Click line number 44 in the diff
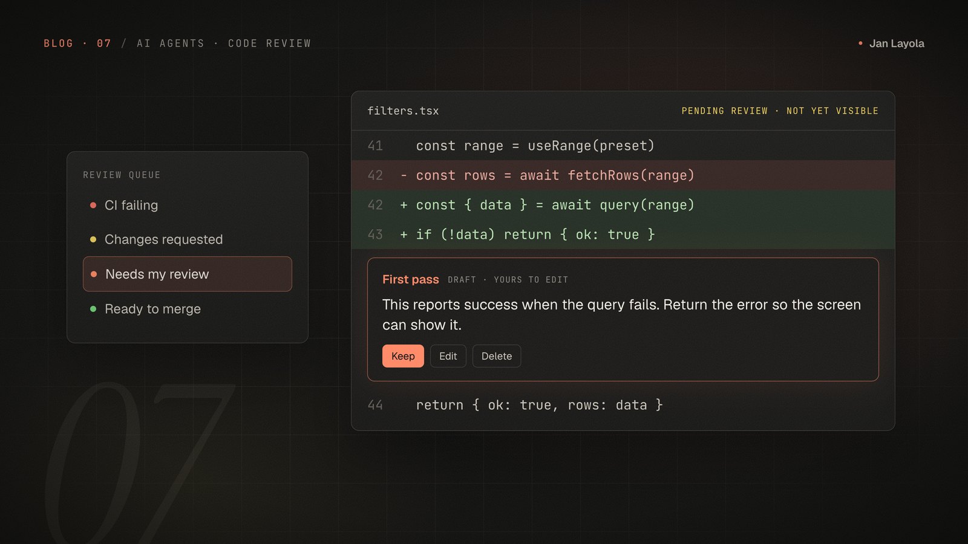Image resolution: width=968 pixels, height=544 pixels. click(375, 405)
